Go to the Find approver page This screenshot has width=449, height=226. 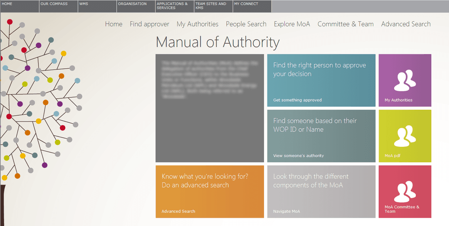point(149,24)
